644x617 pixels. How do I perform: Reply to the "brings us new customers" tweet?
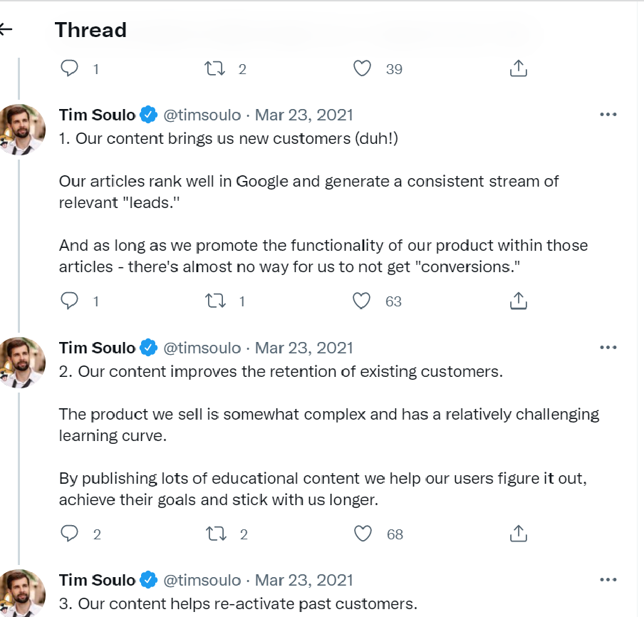tap(70, 301)
